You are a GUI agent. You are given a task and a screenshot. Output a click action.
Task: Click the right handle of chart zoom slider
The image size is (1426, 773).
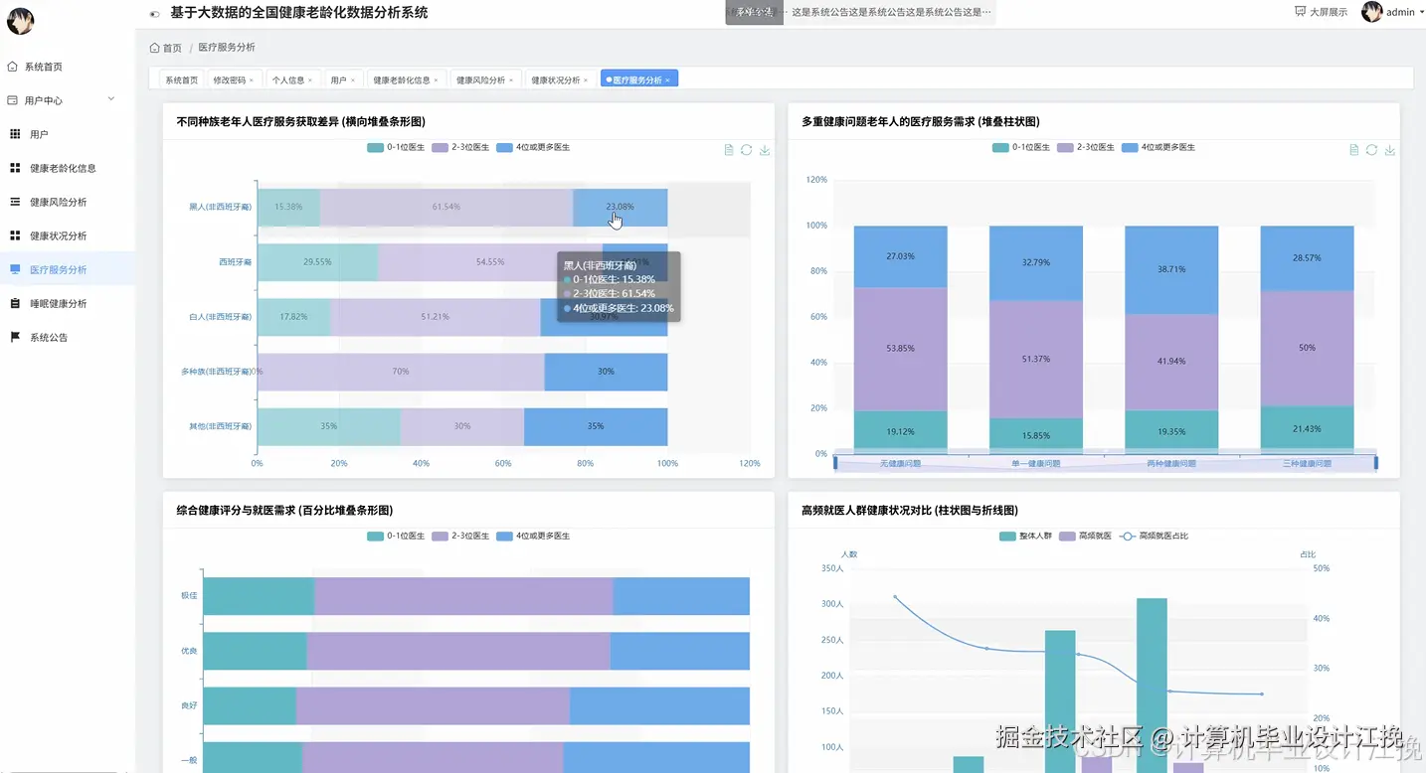click(x=1376, y=462)
